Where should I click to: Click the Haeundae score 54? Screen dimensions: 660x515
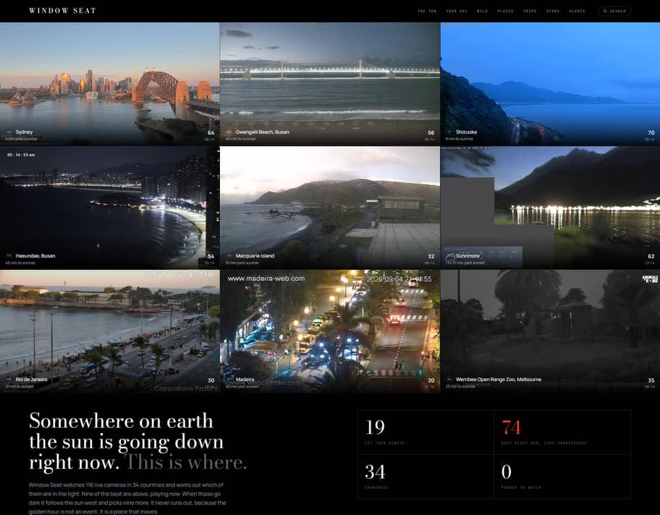(x=211, y=256)
